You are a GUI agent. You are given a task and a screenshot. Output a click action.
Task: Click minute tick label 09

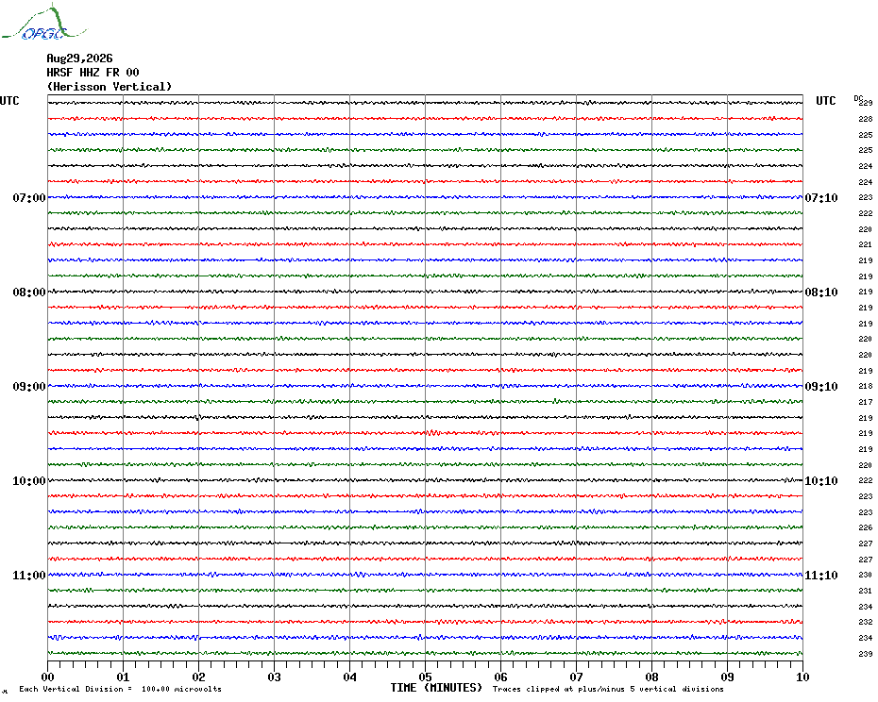click(727, 677)
